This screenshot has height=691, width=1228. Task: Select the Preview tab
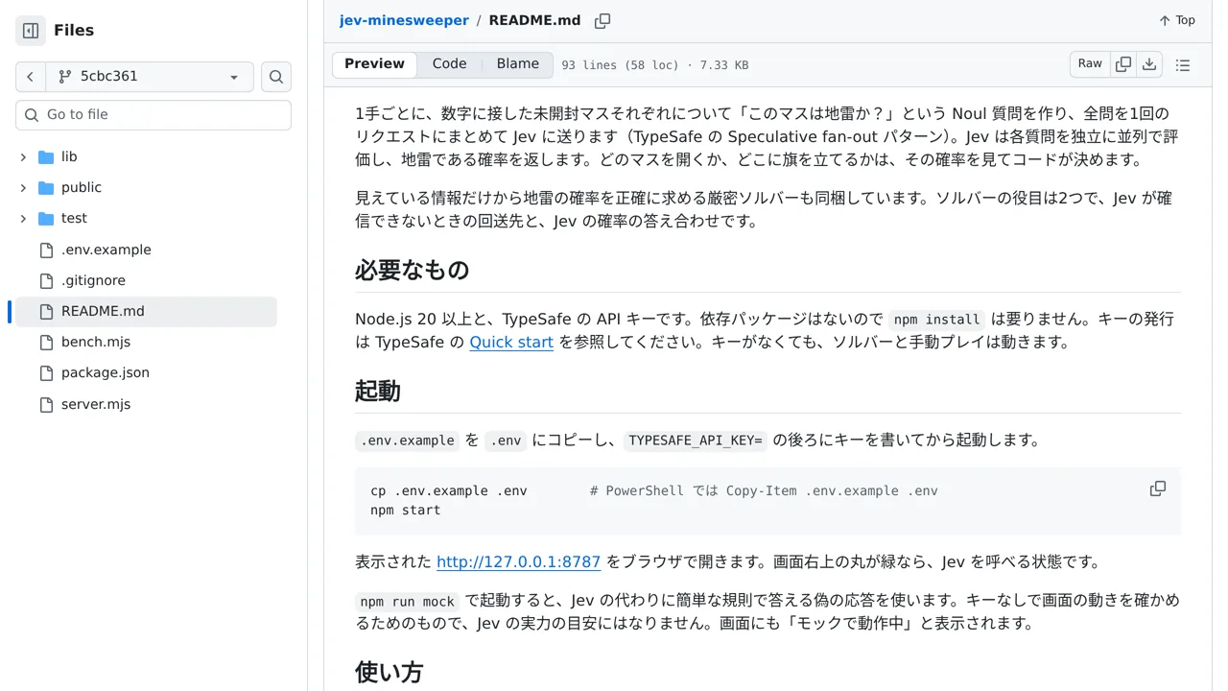(x=374, y=64)
